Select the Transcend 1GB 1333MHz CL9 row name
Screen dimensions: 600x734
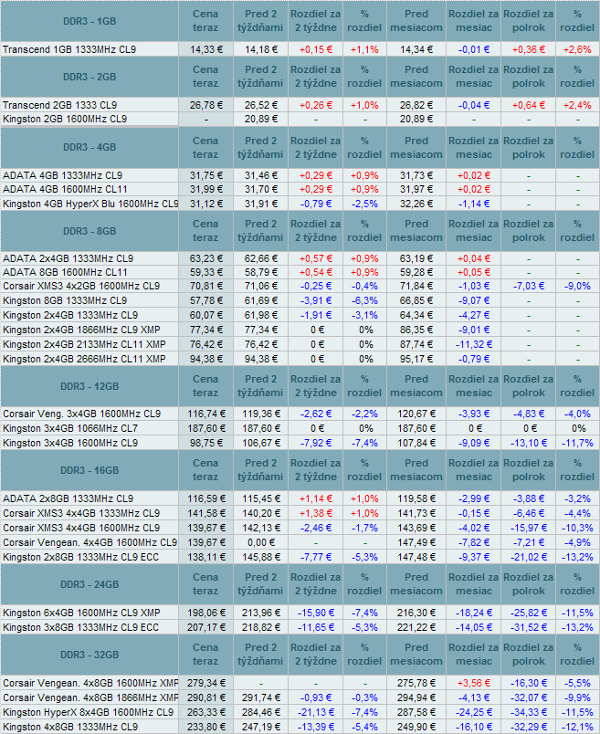coord(69,49)
